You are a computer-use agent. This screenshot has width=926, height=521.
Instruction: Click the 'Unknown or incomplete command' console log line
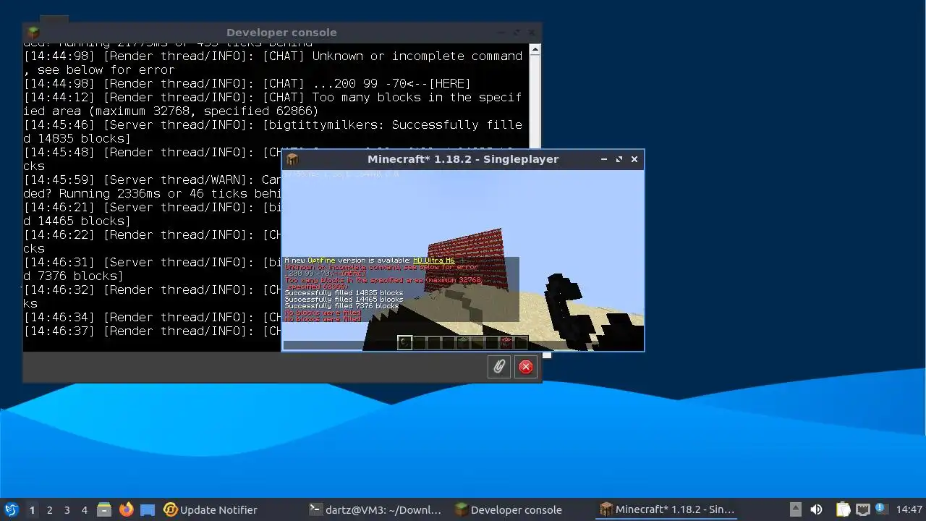273,56
